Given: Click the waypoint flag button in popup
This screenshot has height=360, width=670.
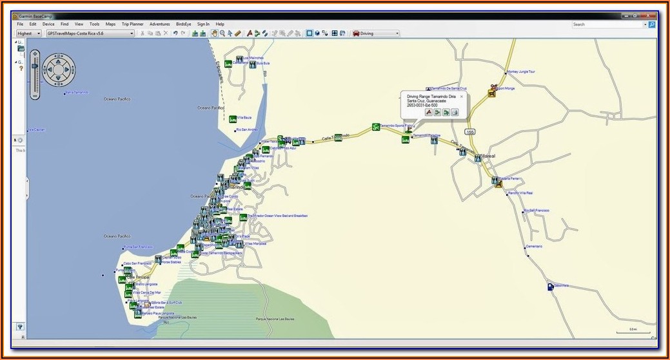Looking at the screenshot, I should [429, 112].
